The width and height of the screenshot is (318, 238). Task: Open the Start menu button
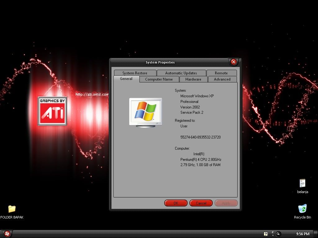point(7,234)
